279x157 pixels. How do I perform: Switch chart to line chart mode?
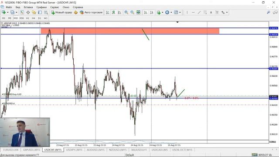[119, 12]
